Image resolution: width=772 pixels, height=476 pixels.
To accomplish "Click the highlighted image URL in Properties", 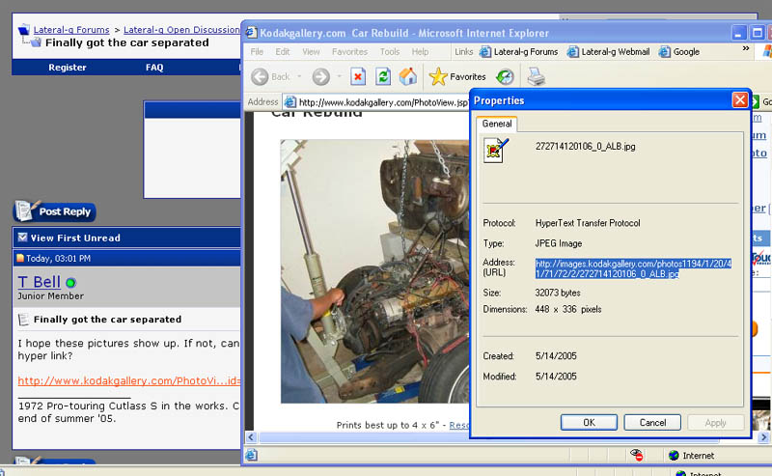I will click(633, 268).
